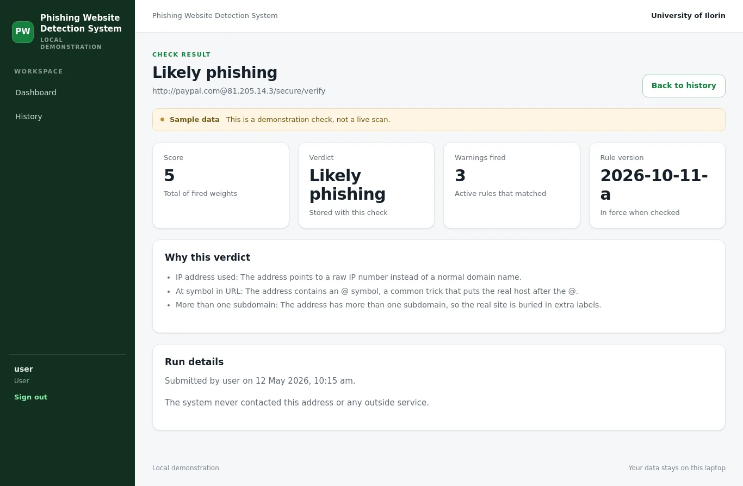Click the Total of fired weights caption

200,194
